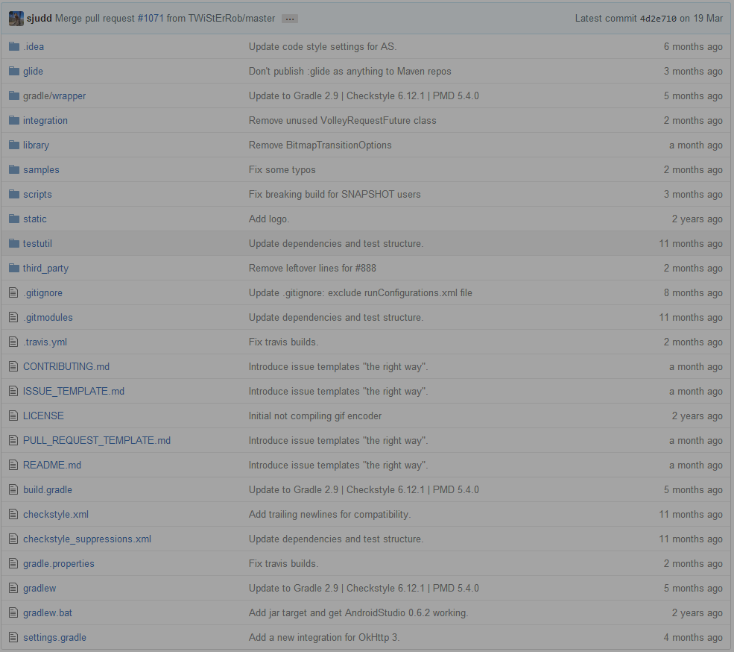Click the .gitignore file icon
This screenshot has height=652, width=734.
point(13,292)
